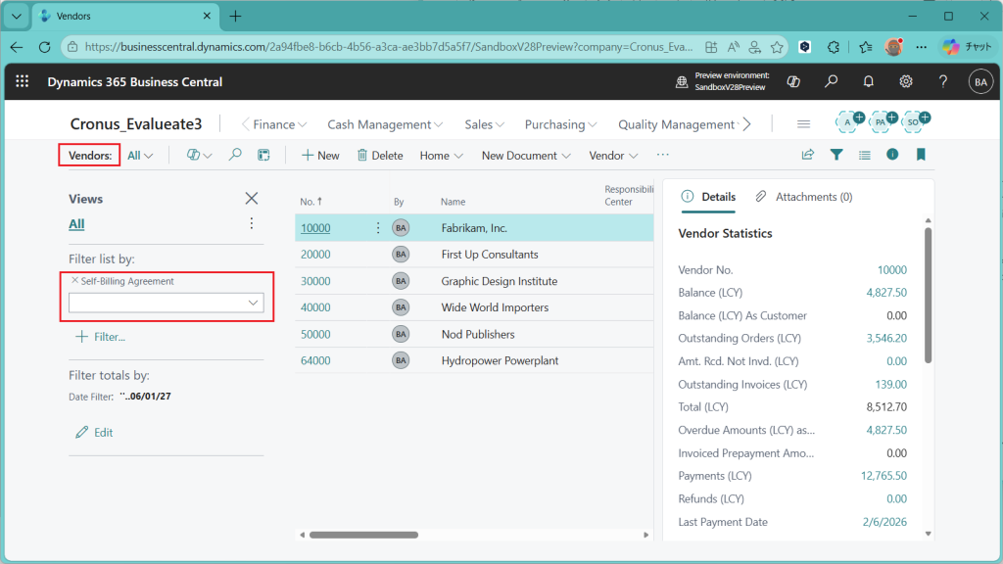Click the share icon in the toolbar
This screenshot has height=564, width=1003.
[x=808, y=155]
